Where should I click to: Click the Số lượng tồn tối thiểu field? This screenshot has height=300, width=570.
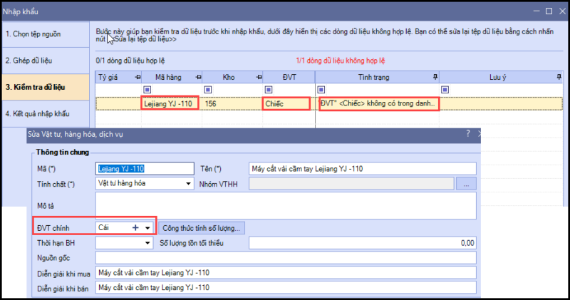(x=362, y=243)
